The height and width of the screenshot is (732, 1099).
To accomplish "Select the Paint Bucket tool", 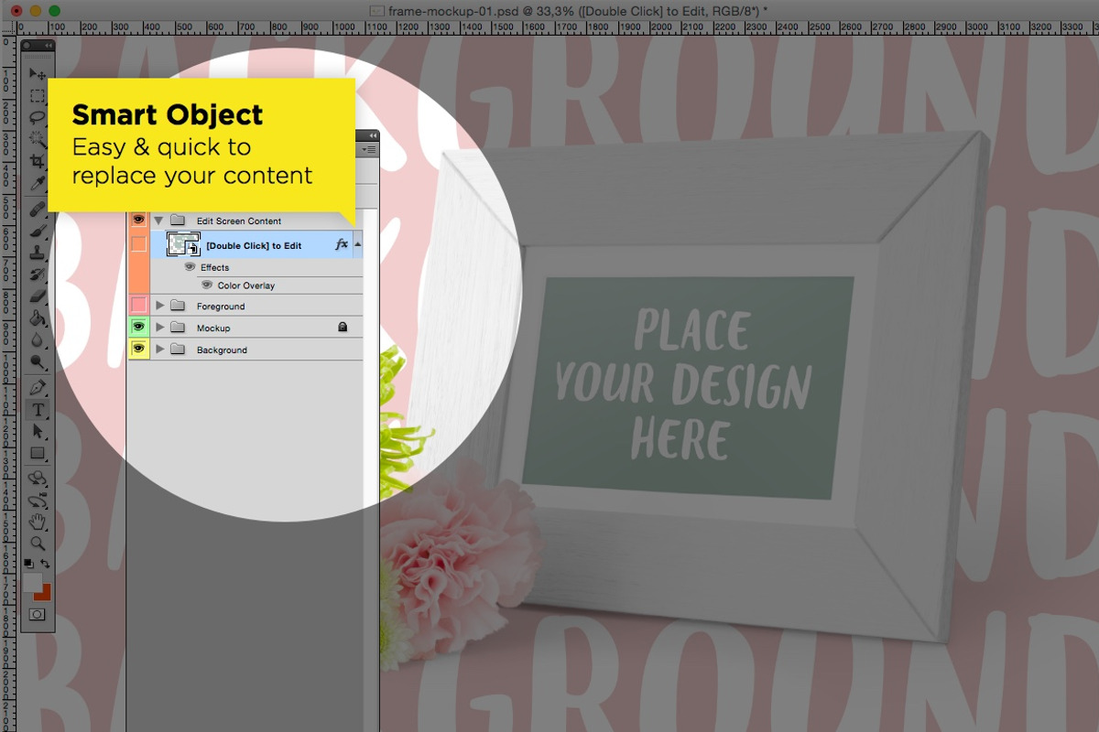I will [x=38, y=318].
